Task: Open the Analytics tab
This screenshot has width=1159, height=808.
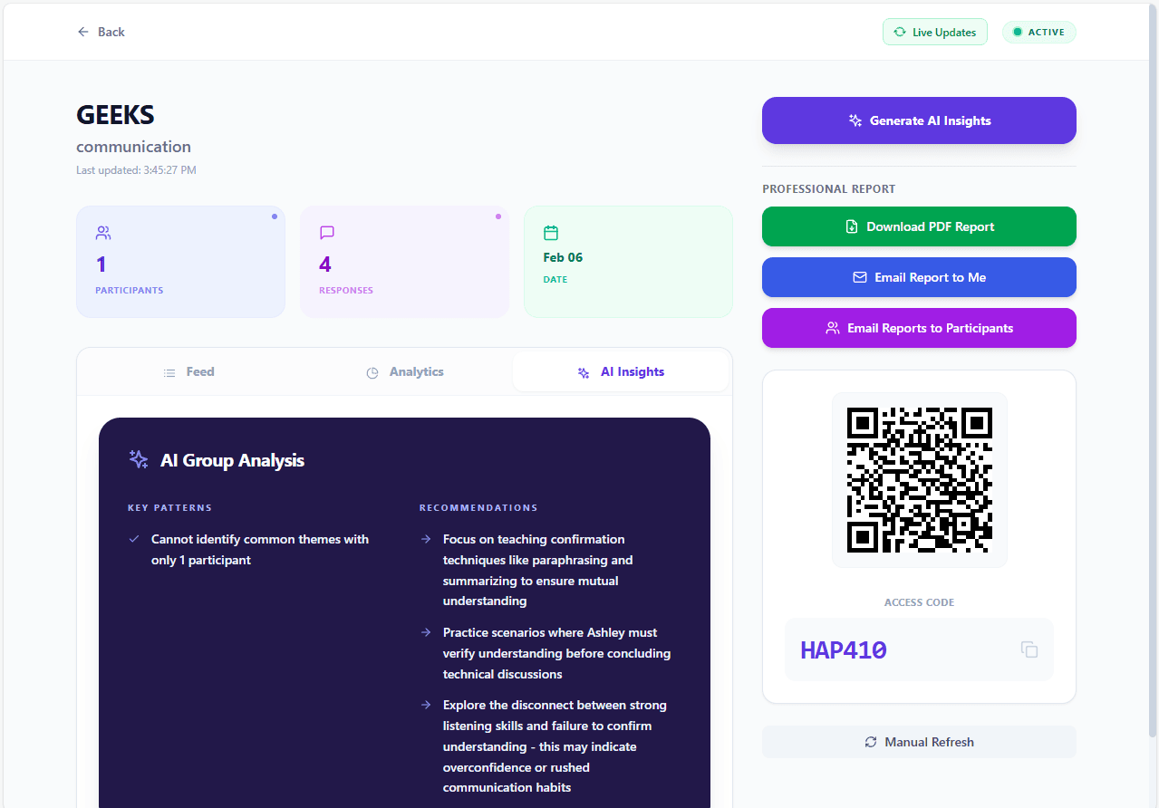Action: pos(404,371)
